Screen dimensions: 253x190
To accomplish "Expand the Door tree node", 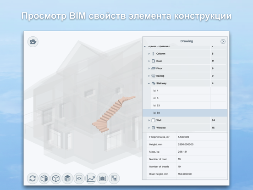I will [149, 61].
